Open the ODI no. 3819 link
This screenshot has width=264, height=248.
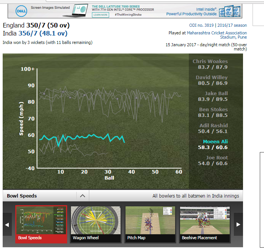(x=201, y=25)
